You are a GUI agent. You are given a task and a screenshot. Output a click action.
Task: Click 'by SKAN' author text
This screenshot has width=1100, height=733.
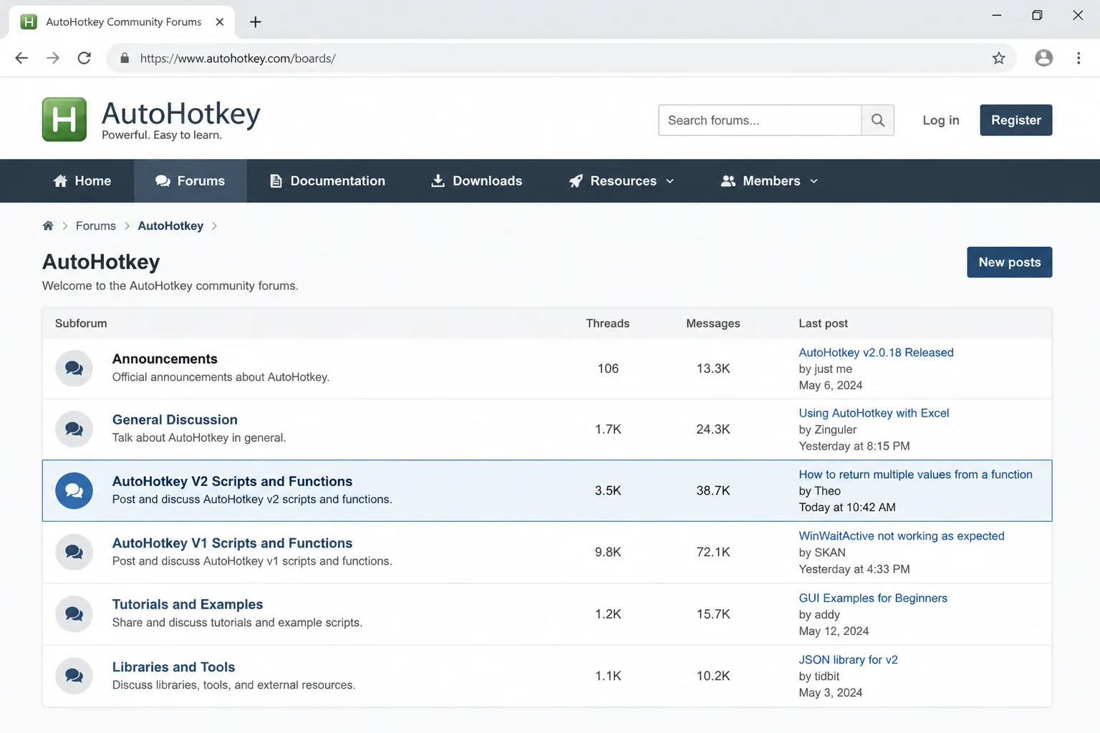coord(822,553)
